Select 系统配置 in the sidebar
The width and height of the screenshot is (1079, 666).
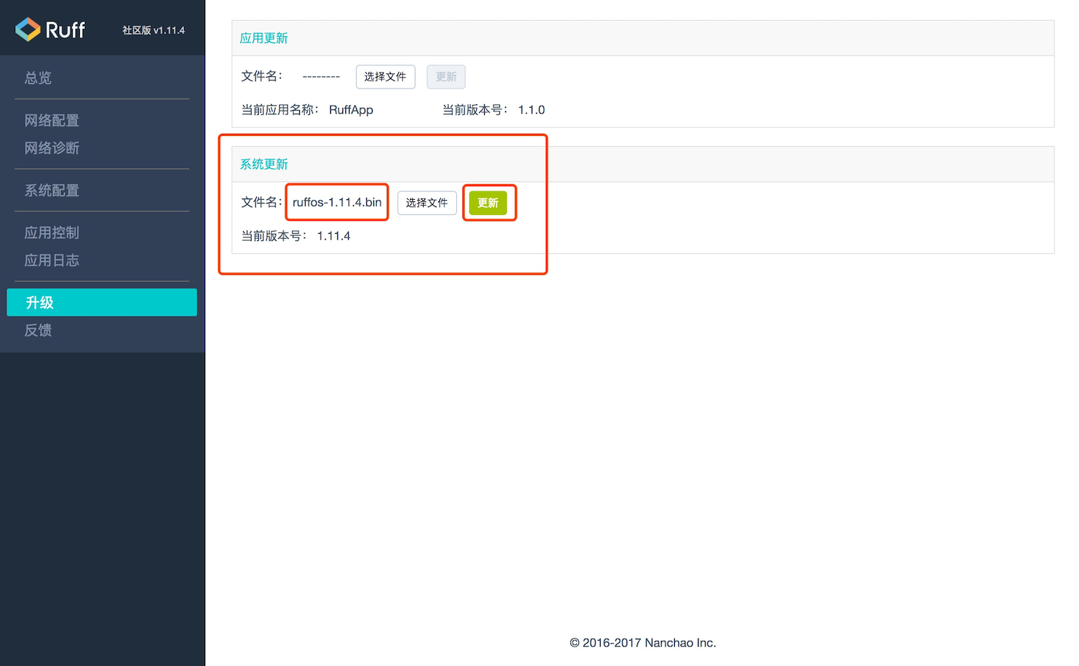(52, 191)
